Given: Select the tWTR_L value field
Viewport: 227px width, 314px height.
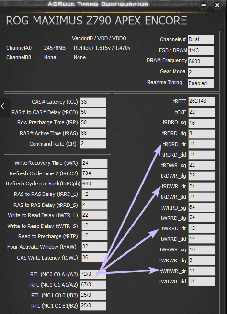Looking at the screenshot, I should 94,215.
